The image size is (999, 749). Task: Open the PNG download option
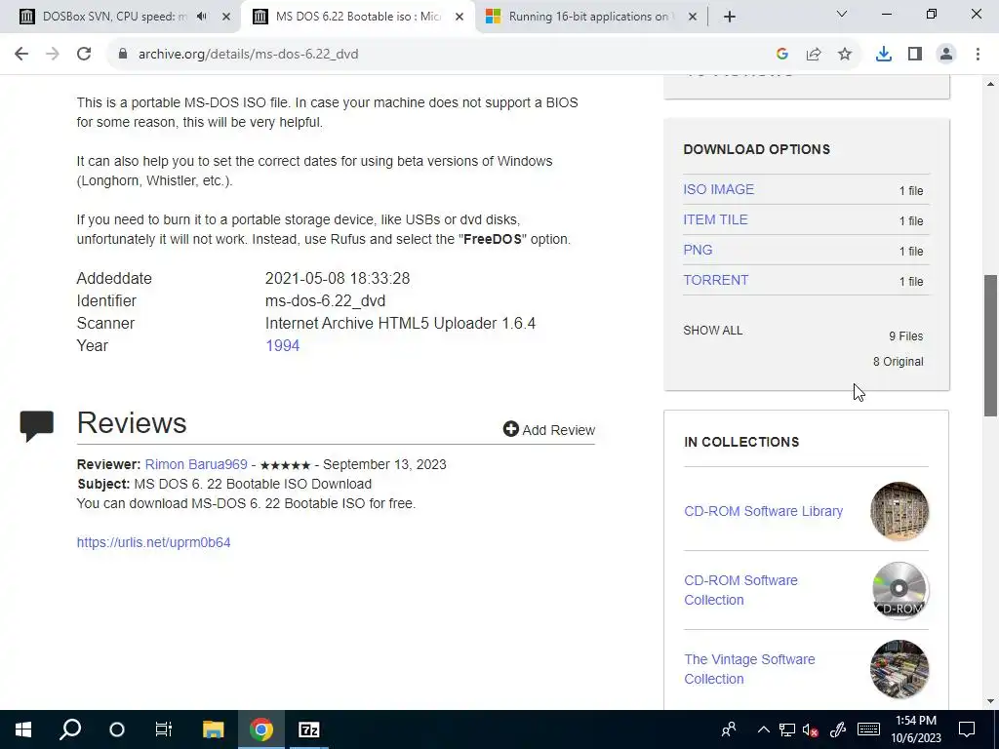(698, 250)
